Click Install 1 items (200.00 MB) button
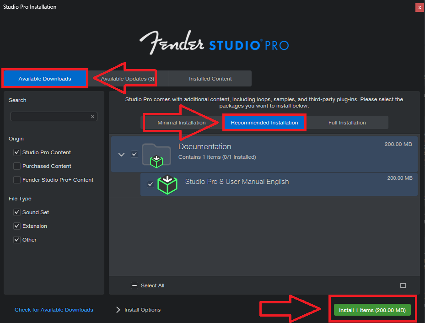The image size is (425, 323). click(x=372, y=310)
